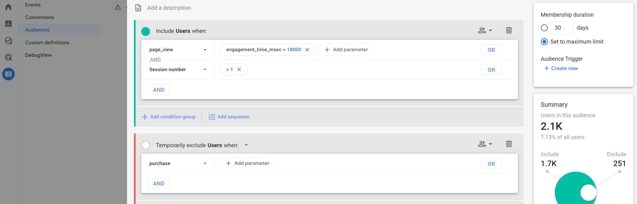Viewport: 637px width, 204px height.
Task: Remove the Session number > 1 filter
Action: pos(239,70)
